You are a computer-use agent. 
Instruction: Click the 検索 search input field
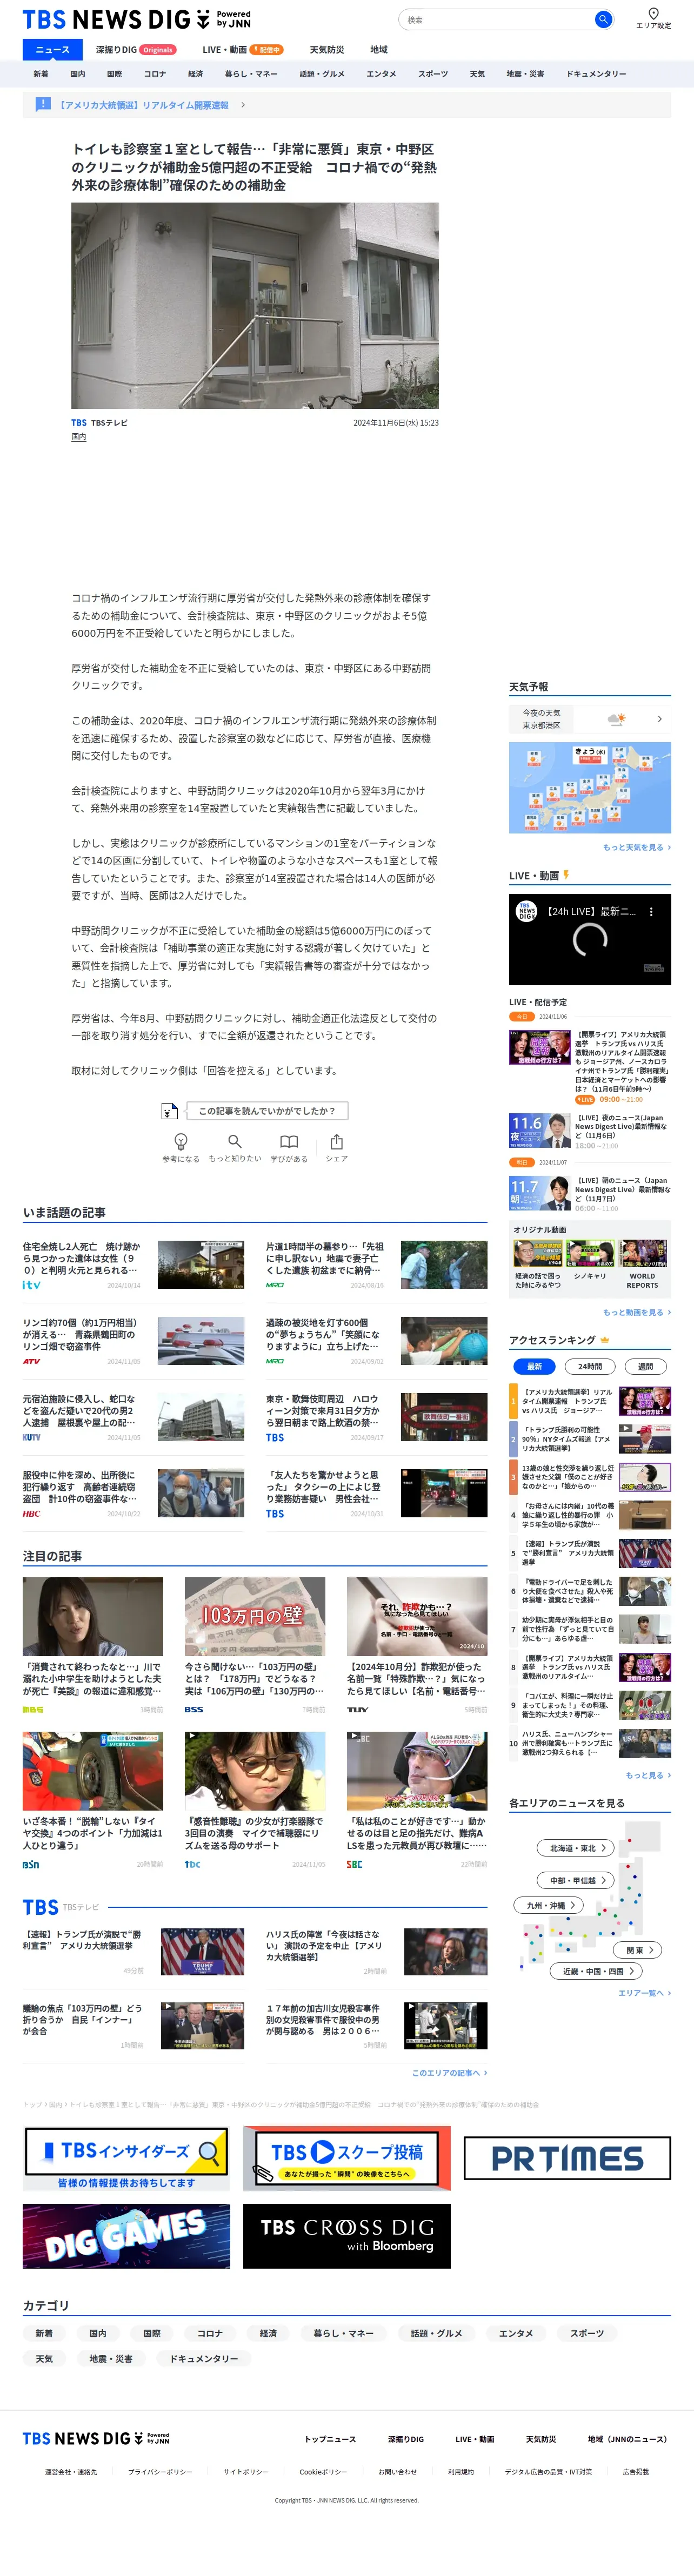pyautogui.click(x=498, y=19)
